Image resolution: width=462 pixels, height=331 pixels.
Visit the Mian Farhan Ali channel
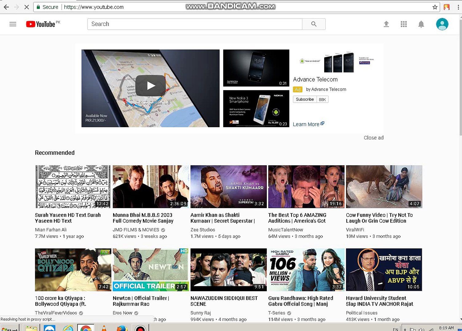(51, 230)
